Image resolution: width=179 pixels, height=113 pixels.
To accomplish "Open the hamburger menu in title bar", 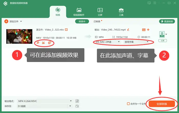I will tap(155, 3).
